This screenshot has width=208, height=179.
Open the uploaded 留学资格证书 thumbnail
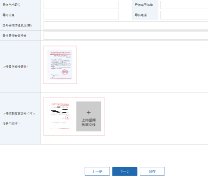[x=60, y=64]
